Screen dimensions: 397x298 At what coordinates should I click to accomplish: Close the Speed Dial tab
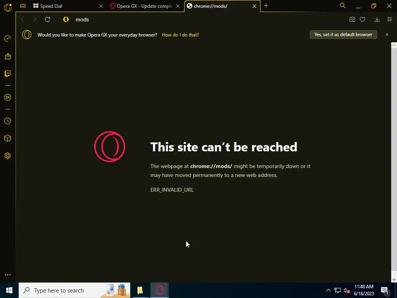coord(101,6)
